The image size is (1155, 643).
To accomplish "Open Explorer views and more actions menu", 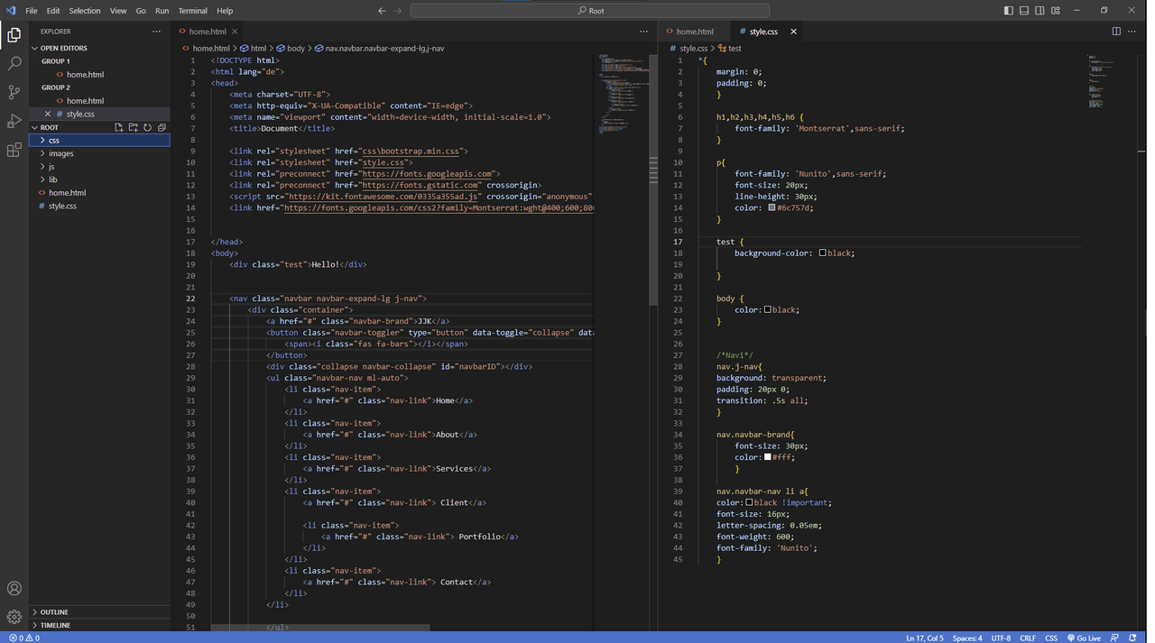I will 156,32.
